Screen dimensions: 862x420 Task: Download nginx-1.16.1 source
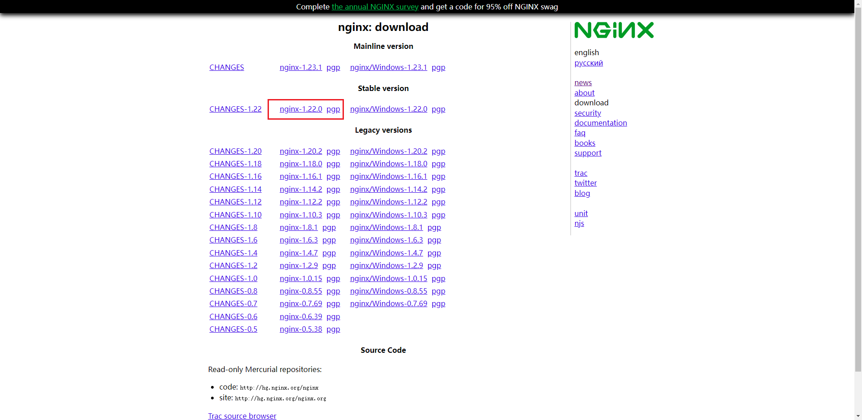pos(301,176)
